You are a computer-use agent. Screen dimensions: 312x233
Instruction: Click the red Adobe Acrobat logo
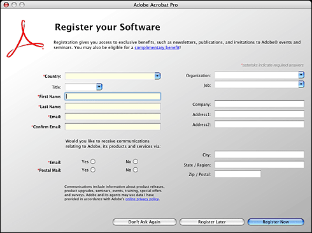pyautogui.click(x=25, y=39)
